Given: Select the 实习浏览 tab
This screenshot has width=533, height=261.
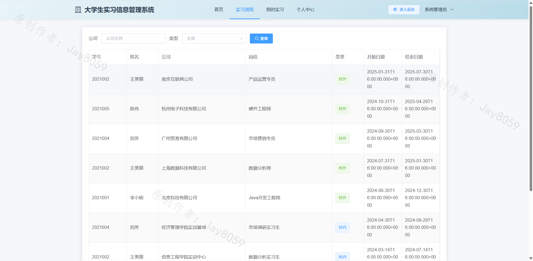Looking at the screenshot, I should click(x=245, y=10).
